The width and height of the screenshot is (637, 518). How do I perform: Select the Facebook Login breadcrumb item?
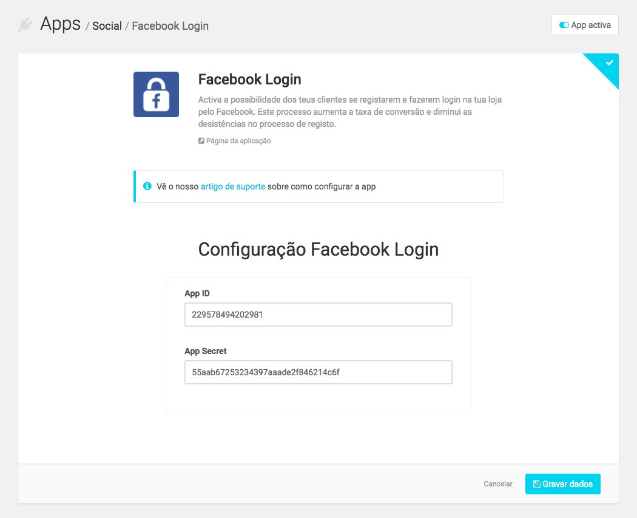tap(170, 26)
